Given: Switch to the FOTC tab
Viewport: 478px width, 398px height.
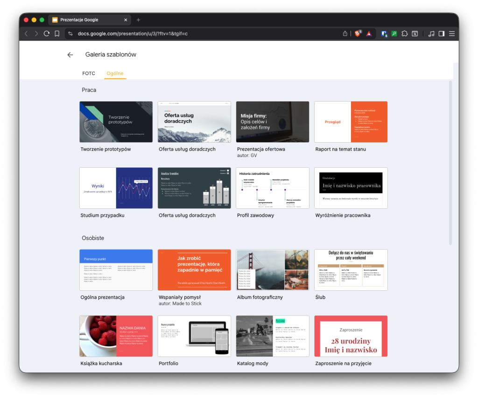Looking at the screenshot, I should click(x=89, y=73).
